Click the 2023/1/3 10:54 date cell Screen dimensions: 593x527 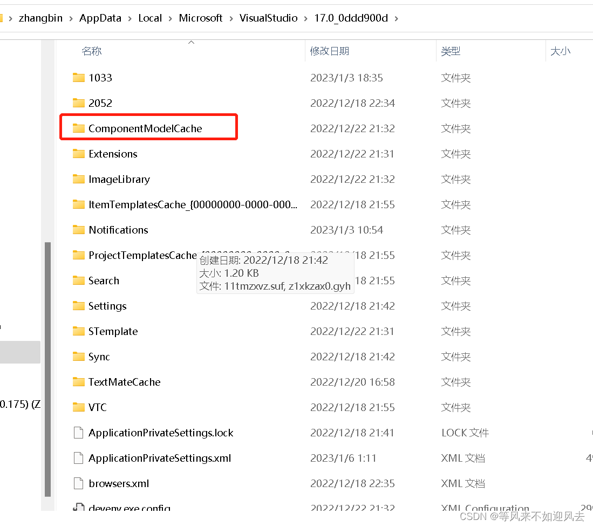click(x=346, y=230)
